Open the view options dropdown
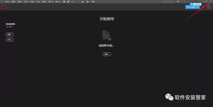Image resolution: width=213 pixels, height=107 pixels. (x=83, y=2)
